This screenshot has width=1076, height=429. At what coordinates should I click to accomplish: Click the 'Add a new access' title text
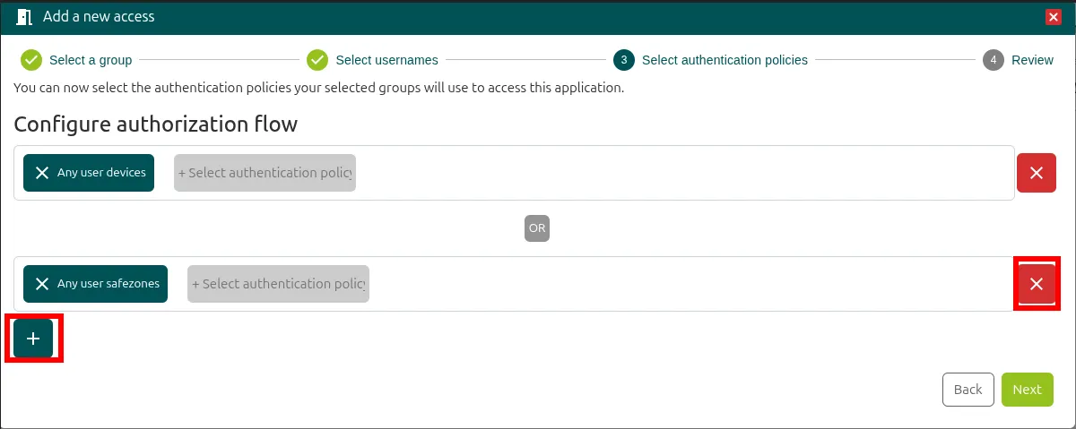(99, 16)
